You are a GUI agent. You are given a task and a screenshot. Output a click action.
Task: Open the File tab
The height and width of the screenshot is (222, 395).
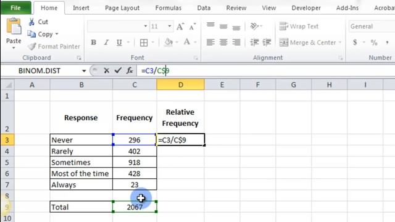tap(15, 8)
